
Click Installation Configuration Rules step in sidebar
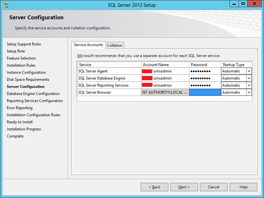coord(33,115)
